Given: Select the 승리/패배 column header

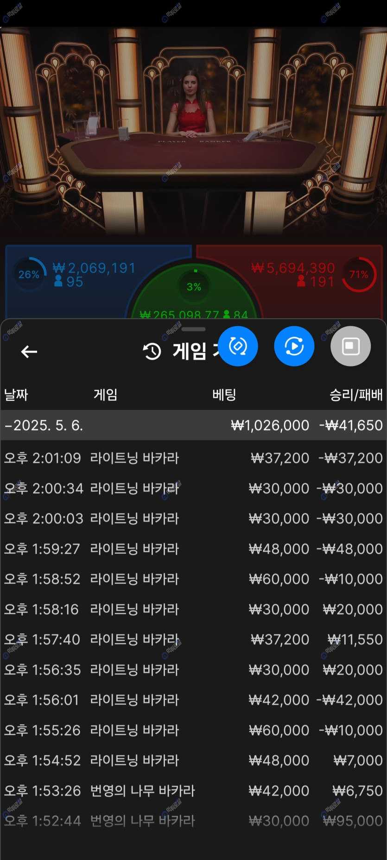Looking at the screenshot, I should pos(355,395).
